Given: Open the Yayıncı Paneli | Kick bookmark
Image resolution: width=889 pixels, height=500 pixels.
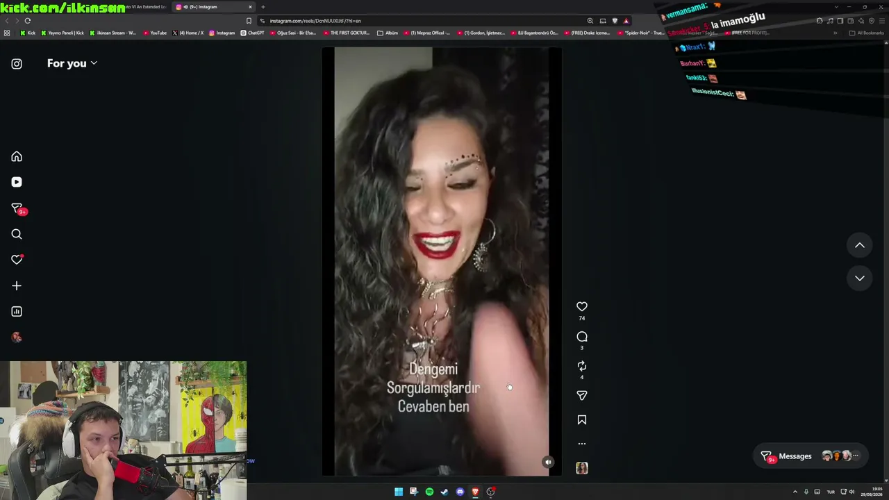Looking at the screenshot, I should [63, 33].
